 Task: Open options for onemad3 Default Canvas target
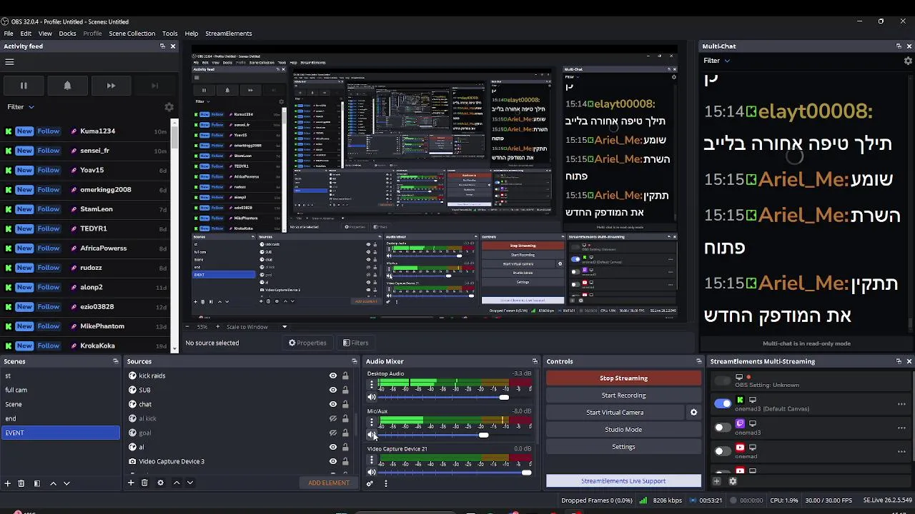[x=901, y=404]
